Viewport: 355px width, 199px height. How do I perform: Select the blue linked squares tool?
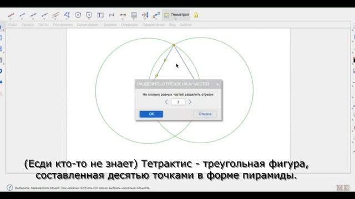156,15
